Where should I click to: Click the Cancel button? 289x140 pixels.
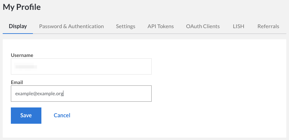click(62, 116)
